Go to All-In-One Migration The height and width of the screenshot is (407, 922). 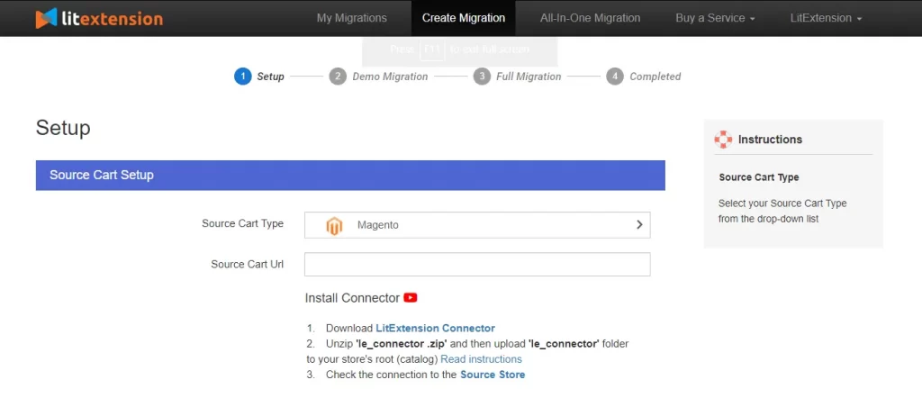[x=590, y=18]
